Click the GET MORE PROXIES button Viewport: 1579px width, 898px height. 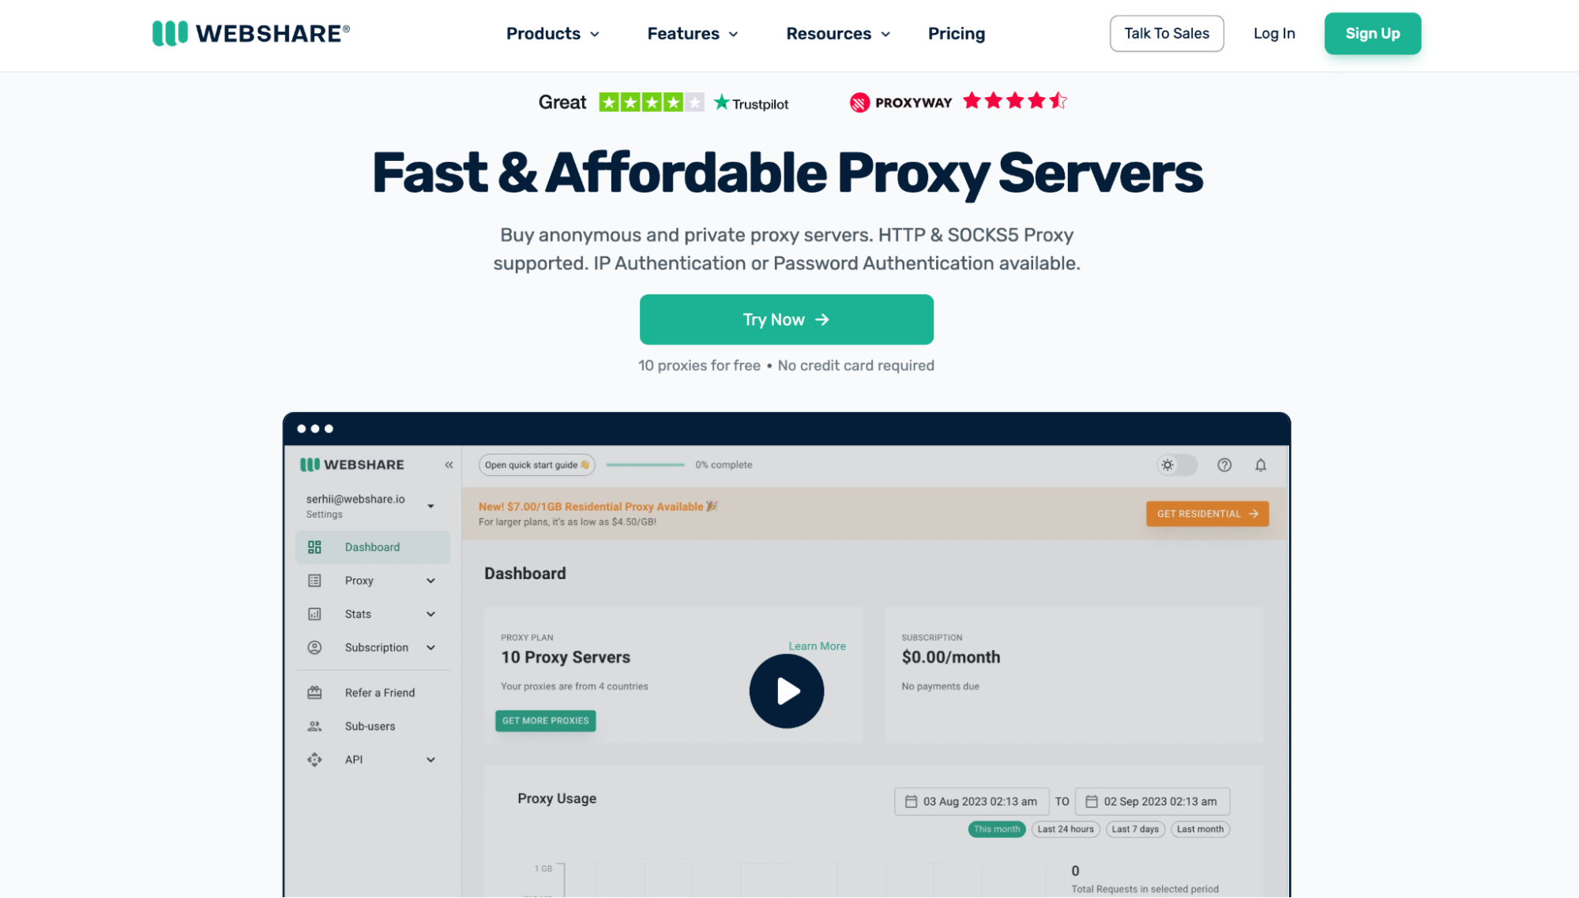tap(547, 719)
